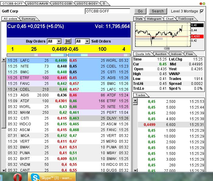Select Indices tab
The height and width of the screenshot is (181, 213).
pyautogui.click(x=176, y=54)
